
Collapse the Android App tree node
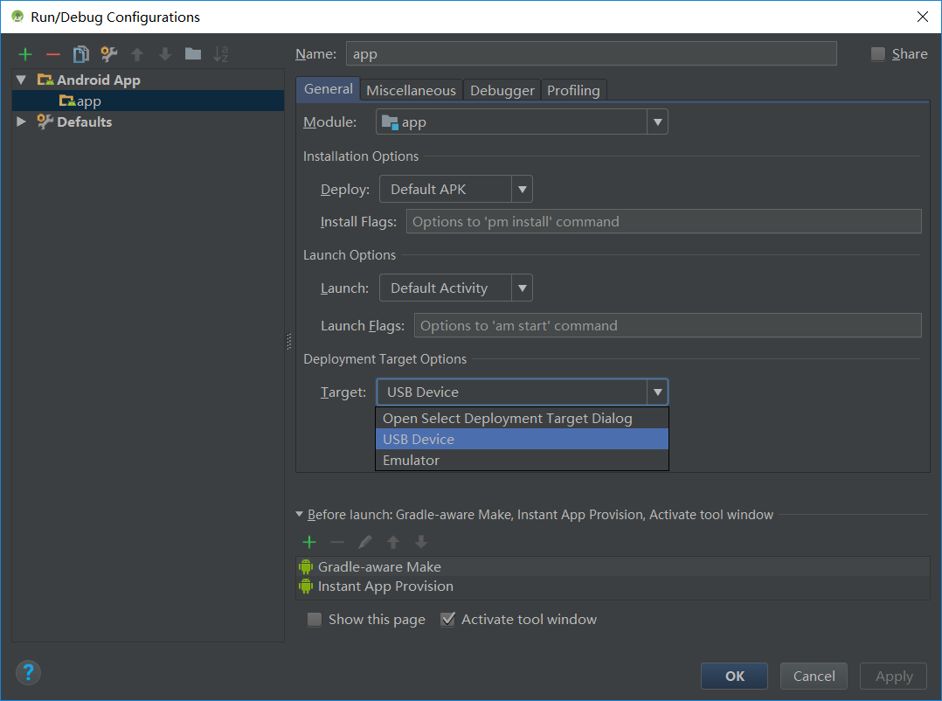tap(22, 80)
